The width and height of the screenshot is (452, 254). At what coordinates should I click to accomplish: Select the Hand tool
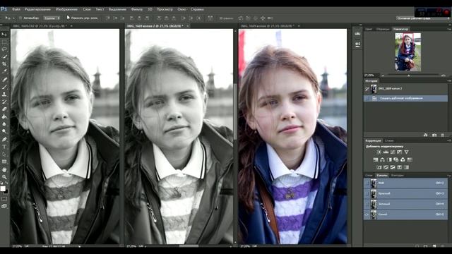click(x=4, y=170)
